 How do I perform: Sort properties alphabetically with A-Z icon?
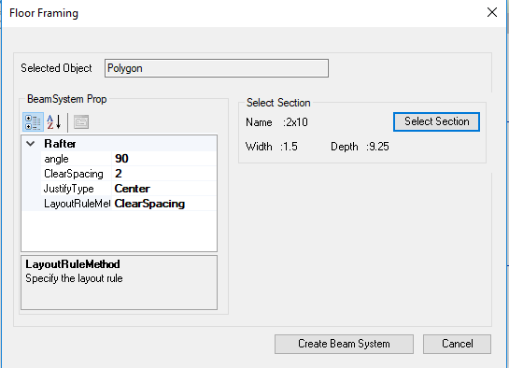click(x=54, y=122)
